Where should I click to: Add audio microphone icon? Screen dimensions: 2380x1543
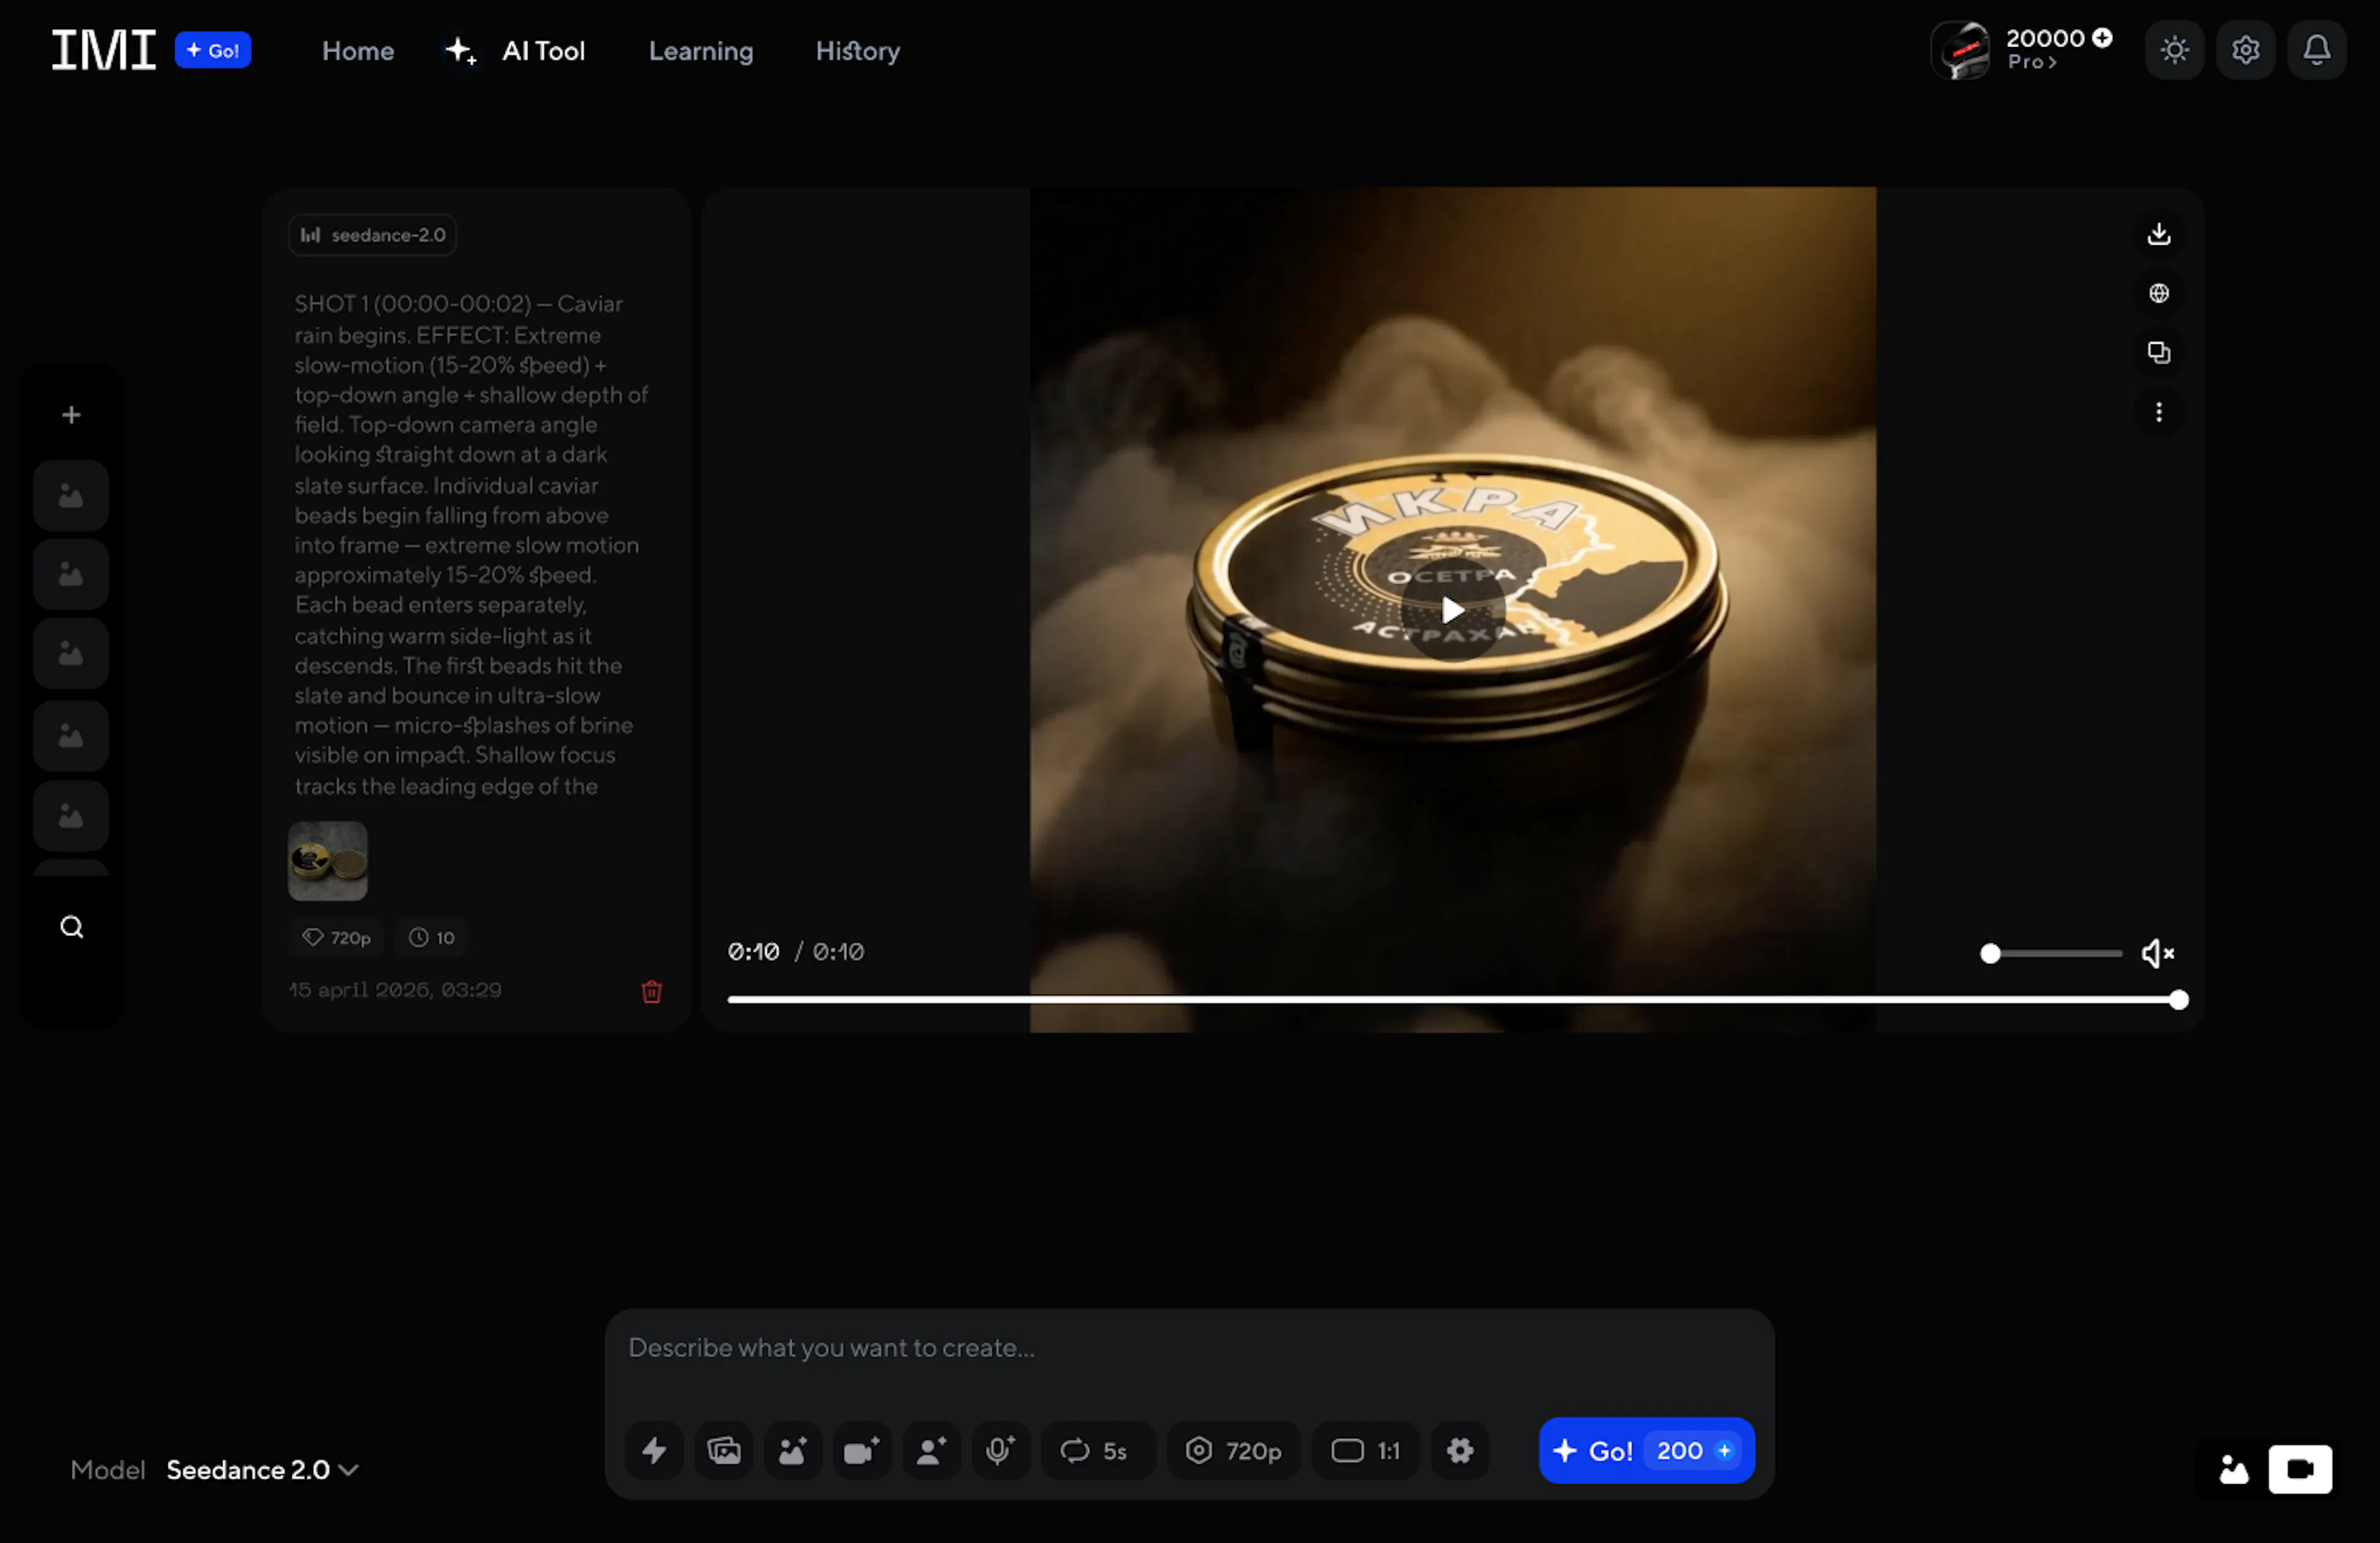(x=1001, y=1450)
